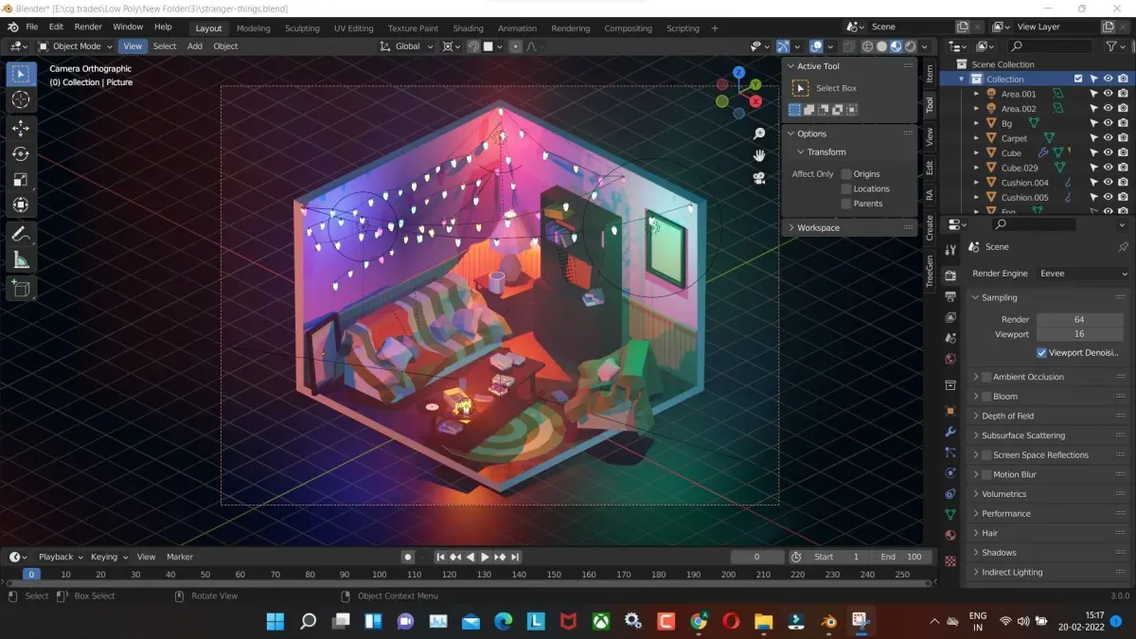This screenshot has width=1136, height=639.
Task: Open Microsoft Edge from taskbar
Action: [x=503, y=621]
